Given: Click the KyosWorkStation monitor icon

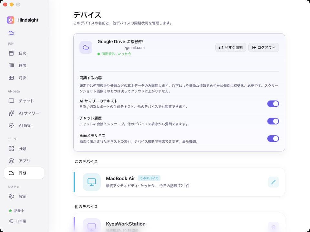Looking at the screenshot, I should tap(92, 226).
